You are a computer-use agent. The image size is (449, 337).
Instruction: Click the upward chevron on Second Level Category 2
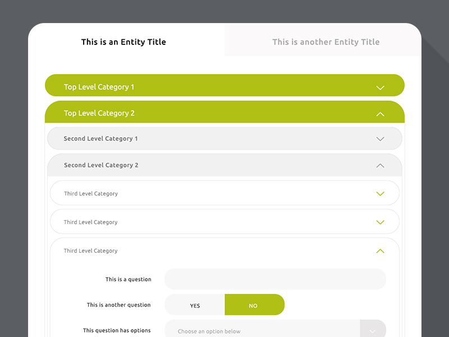pyautogui.click(x=380, y=165)
